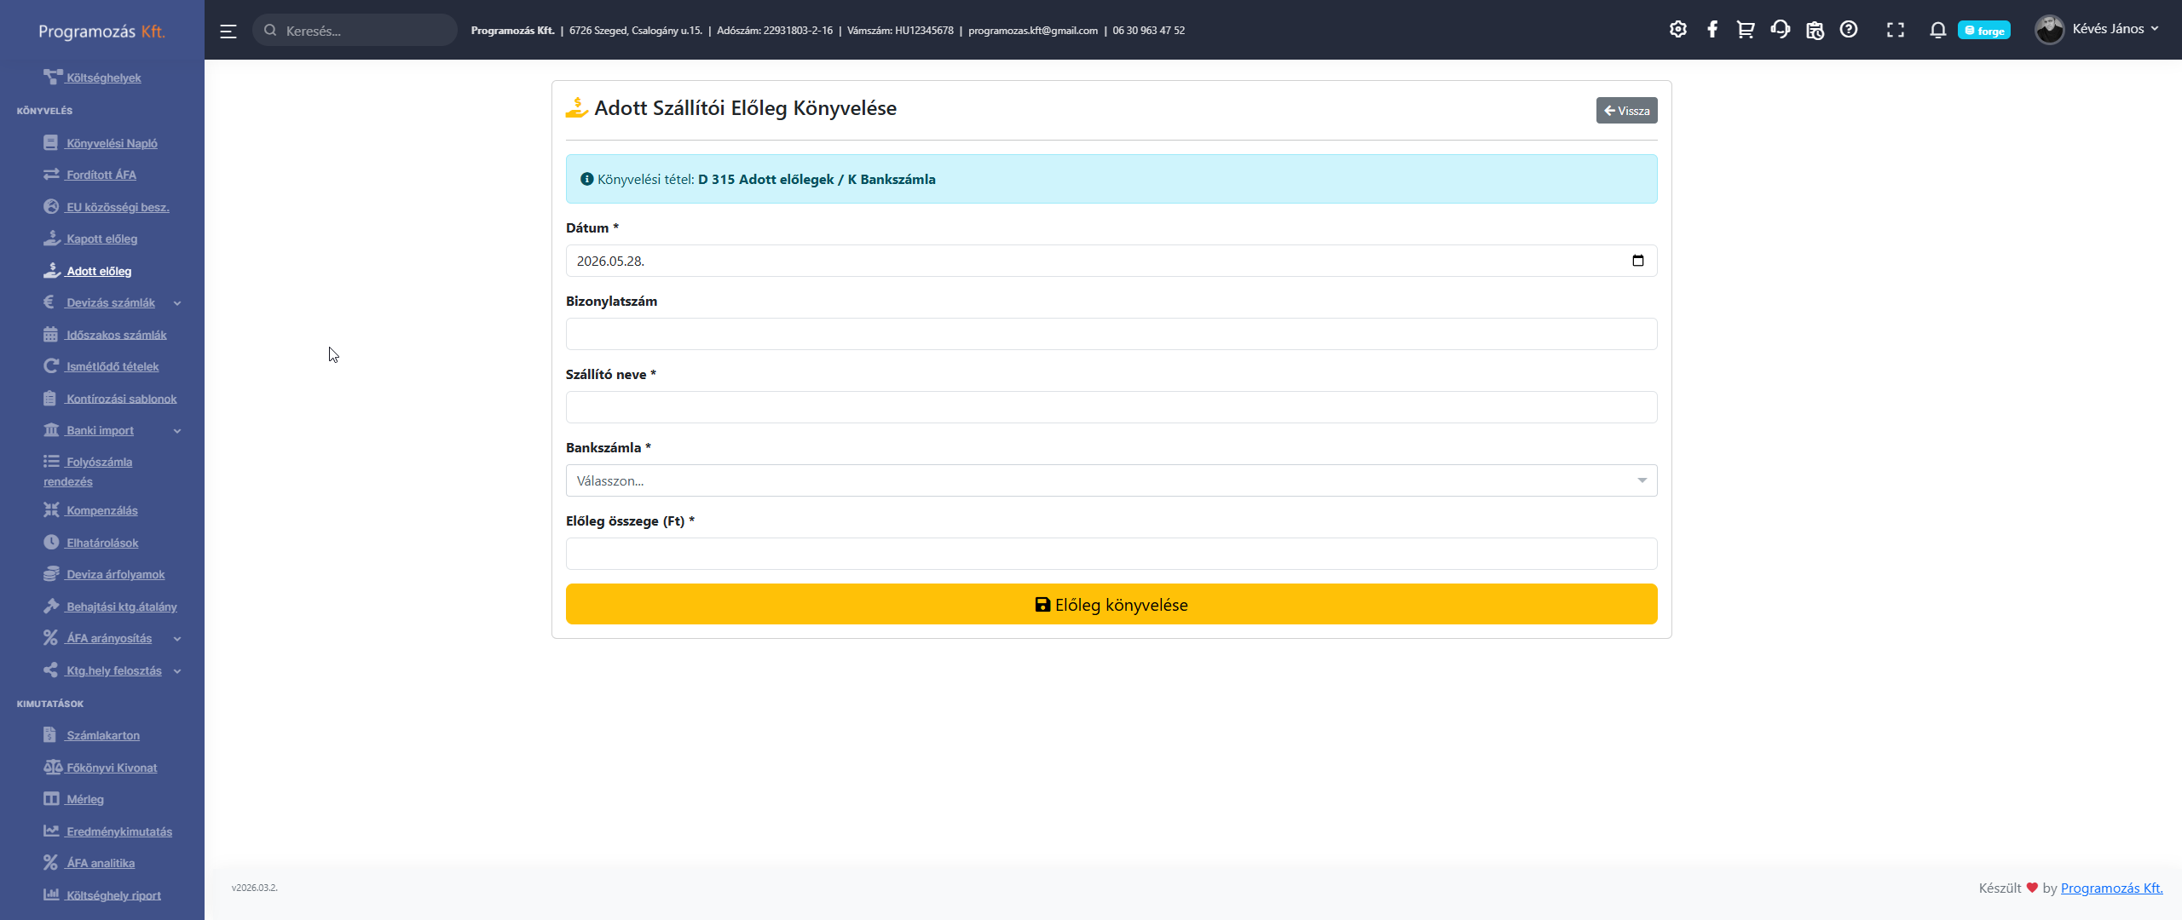Expand the Ktg.hely felosztás submenu chevron
This screenshot has height=920, width=2182.
[x=177, y=671]
